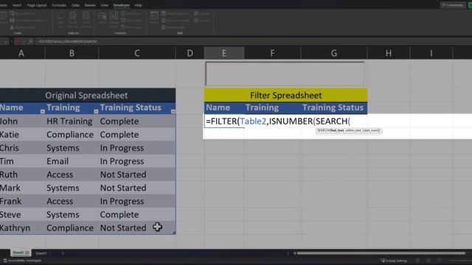Switch to the Page Layout tab

tap(36, 5)
